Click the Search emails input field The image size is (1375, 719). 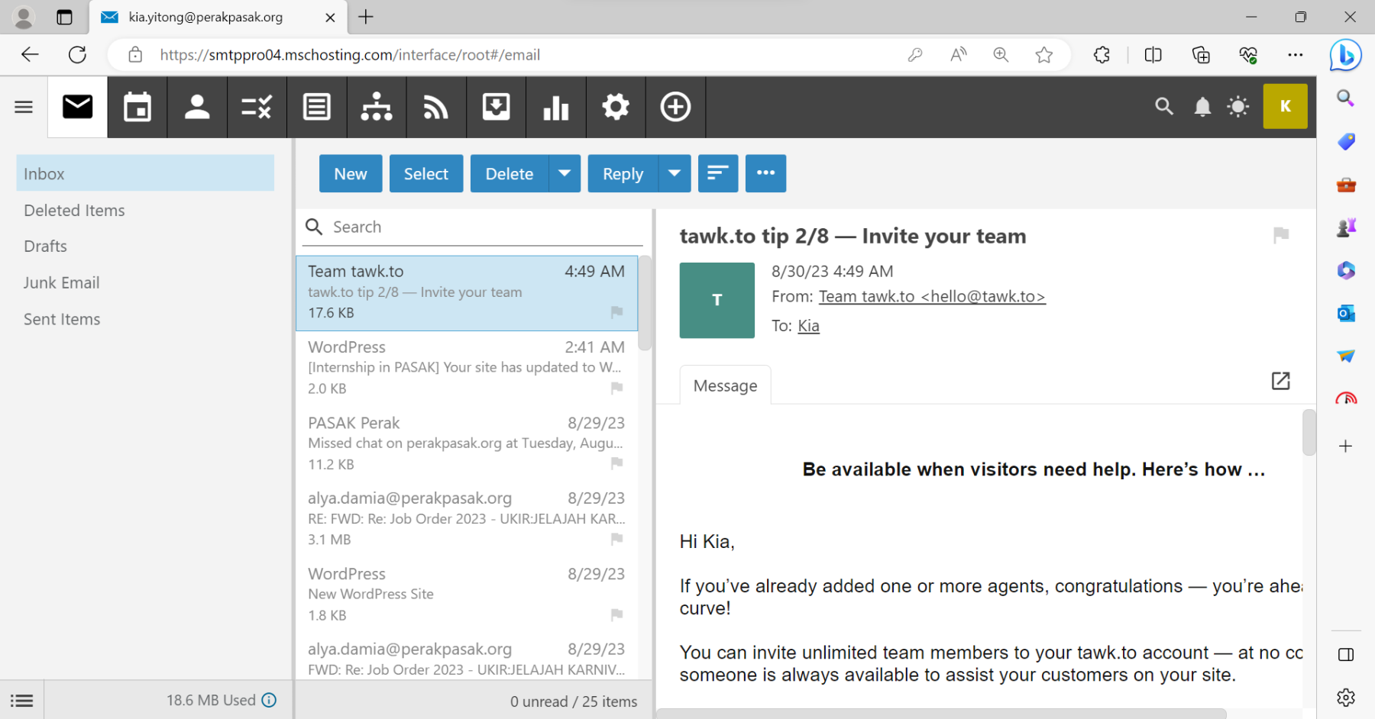(481, 227)
